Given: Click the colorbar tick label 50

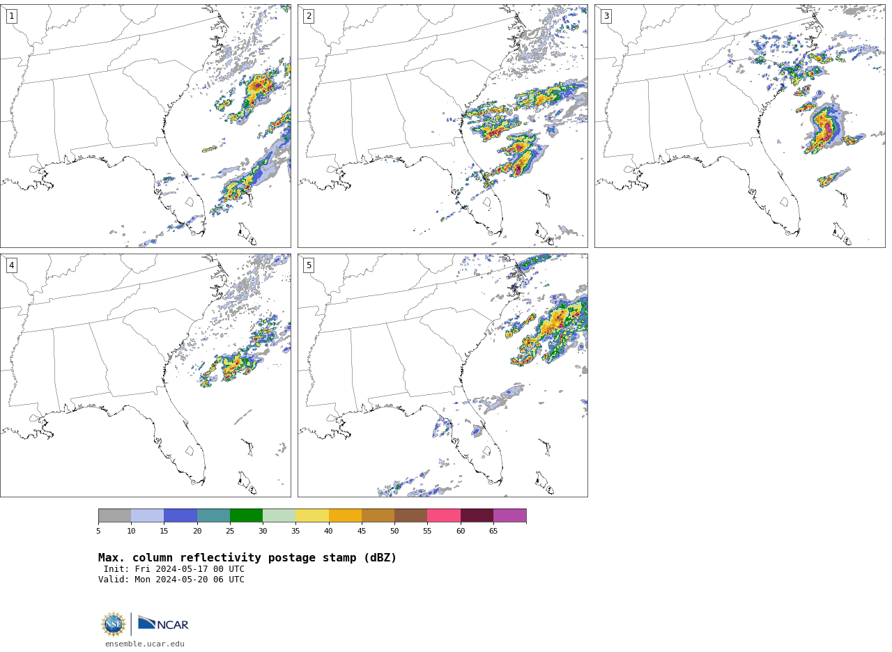Looking at the screenshot, I should [x=394, y=531].
